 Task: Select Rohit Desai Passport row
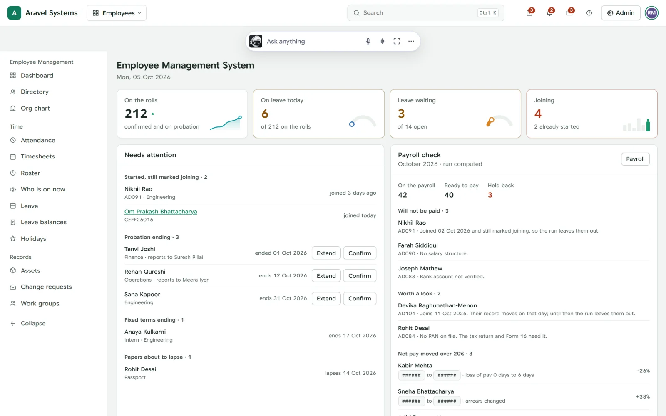click(250, 373)
